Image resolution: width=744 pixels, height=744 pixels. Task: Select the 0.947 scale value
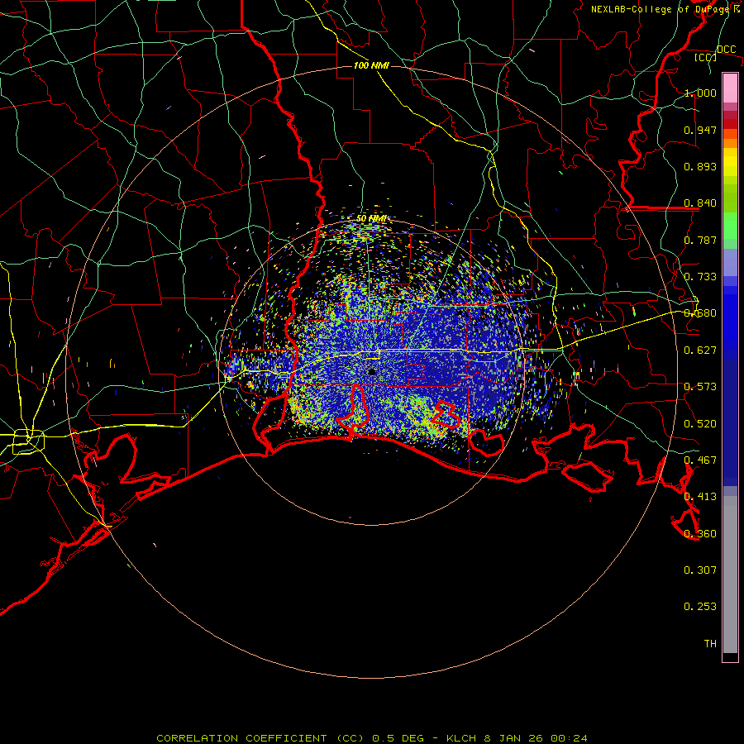[700, 130]
